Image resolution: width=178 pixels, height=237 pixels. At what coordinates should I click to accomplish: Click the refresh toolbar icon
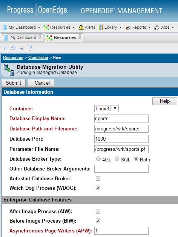point(13,48)
